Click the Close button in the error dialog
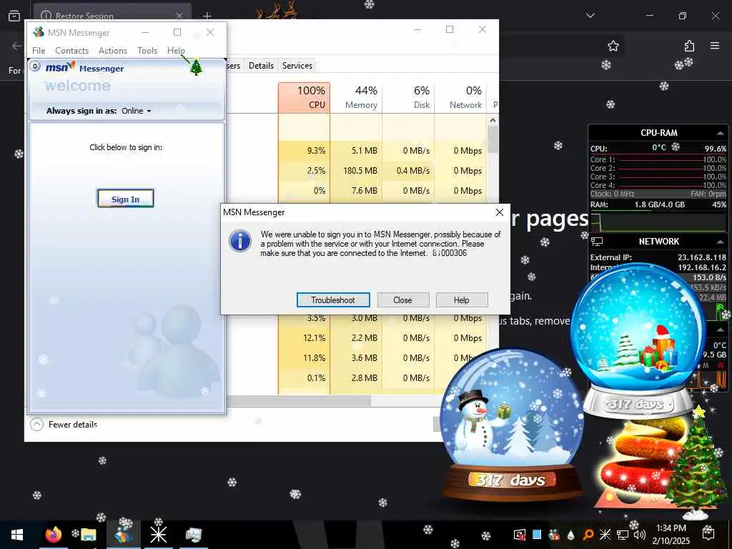 coord(403,300)
